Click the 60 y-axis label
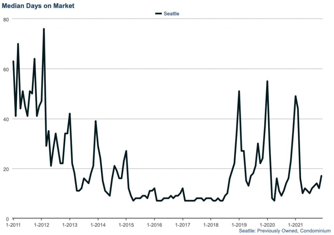Screen dimensions: 334x235 click(6, 69)
